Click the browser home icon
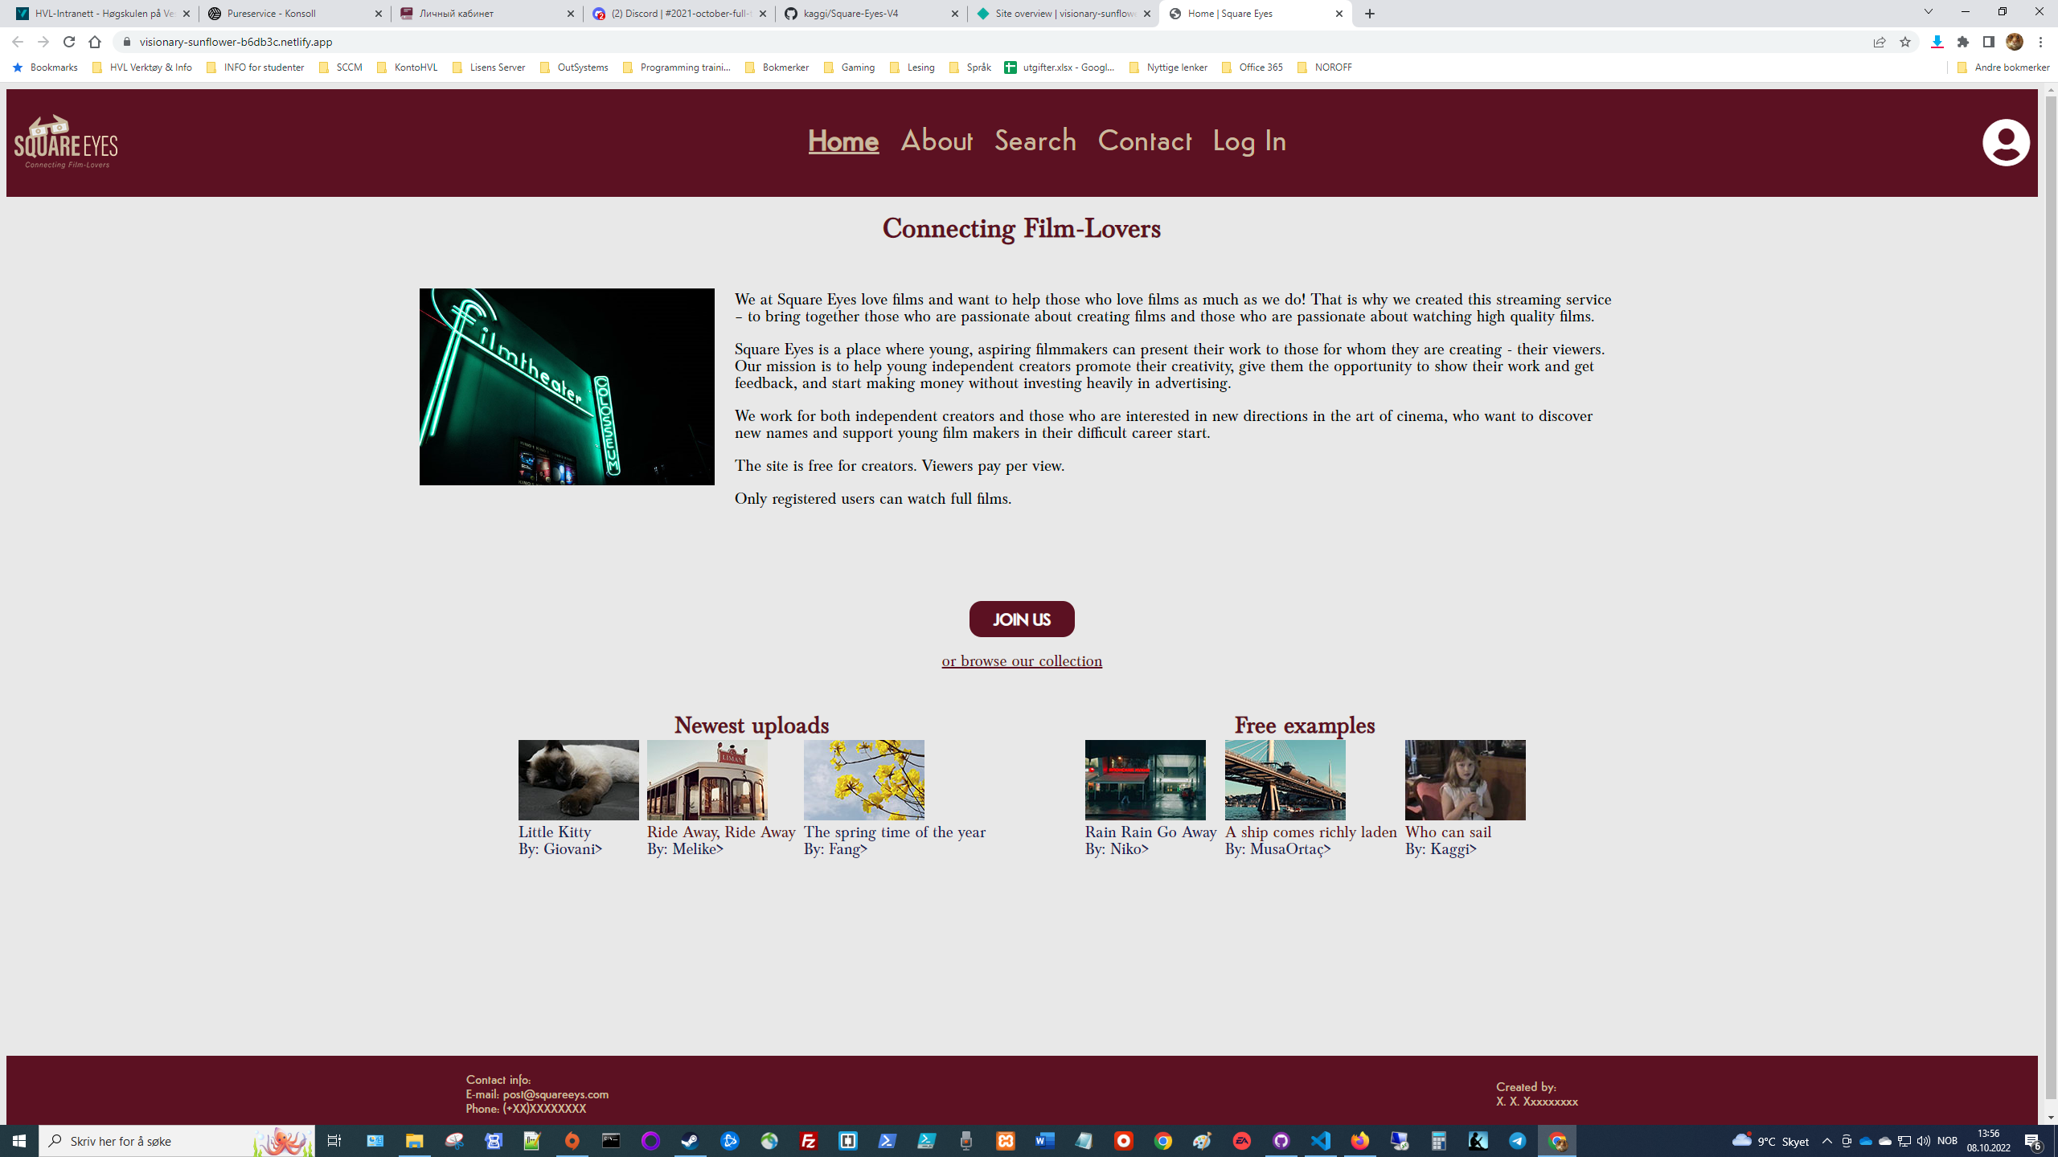Viewport: 2058px width, 1157px height. pyautogui.click(x=95, y=42)
